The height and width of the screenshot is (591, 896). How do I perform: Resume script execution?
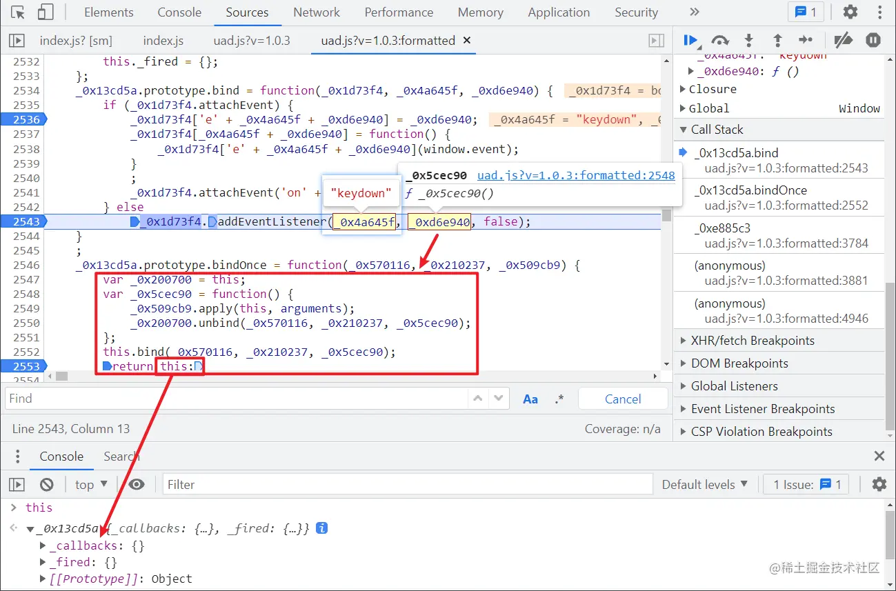point(690,41)
